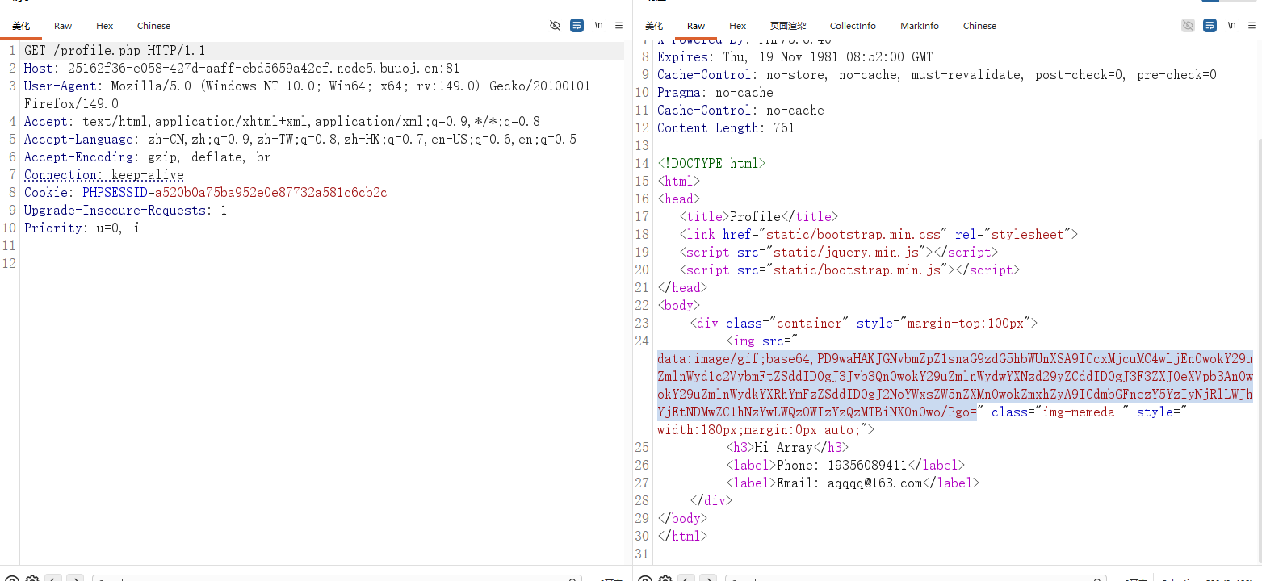The width and height of the screenshot is (1262, 581).
Task: Toggle line wrap icon in response panel
Action: 1210,26
